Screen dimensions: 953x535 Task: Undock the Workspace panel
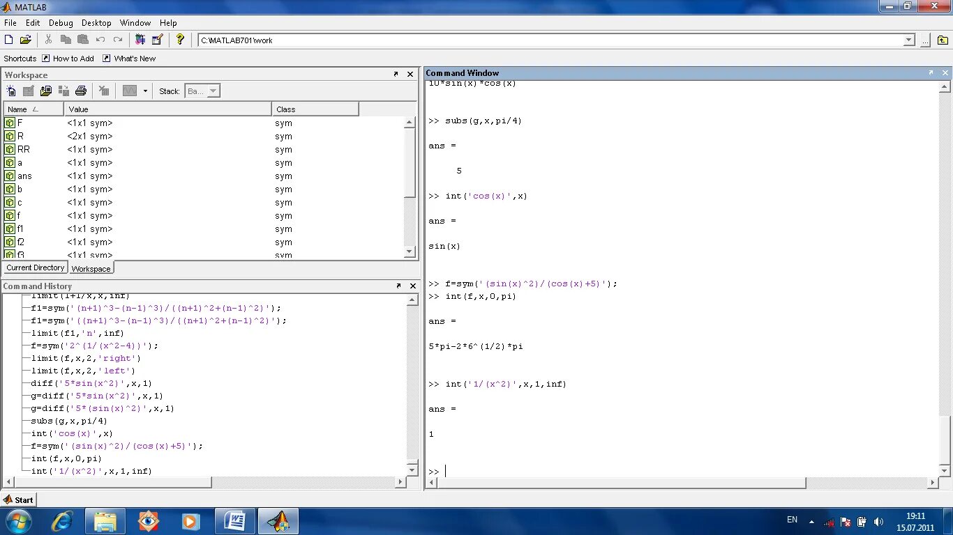coord(396,74)
